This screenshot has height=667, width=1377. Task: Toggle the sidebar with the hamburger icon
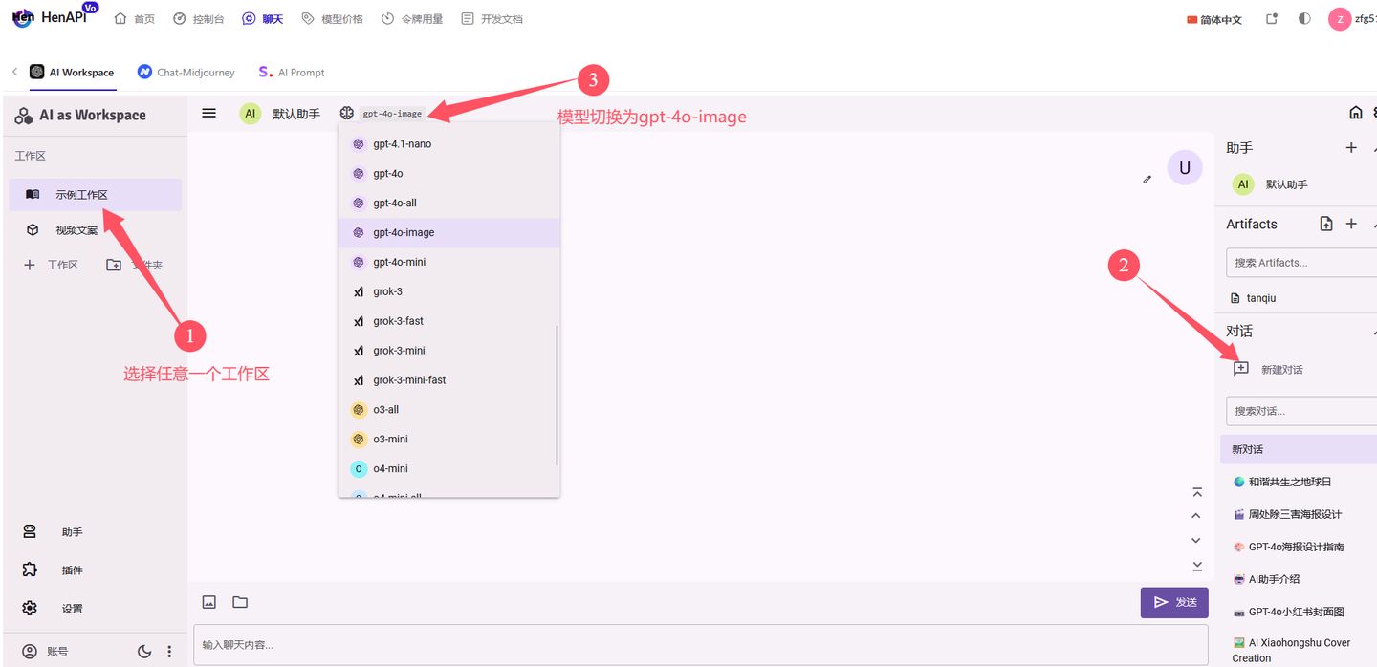208,113
